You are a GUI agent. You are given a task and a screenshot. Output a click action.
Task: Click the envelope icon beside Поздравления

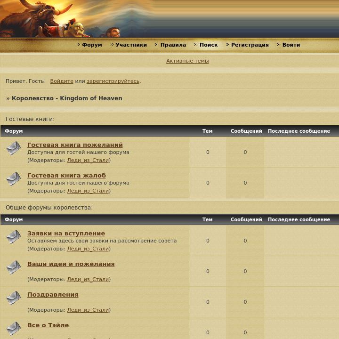(x=13, y=298)
